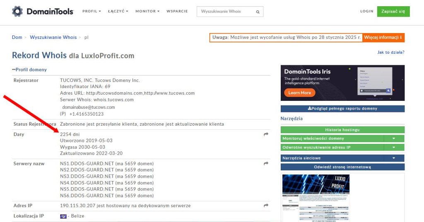Click the LOGIN link
424x222 pixels.
coord(367,11)
